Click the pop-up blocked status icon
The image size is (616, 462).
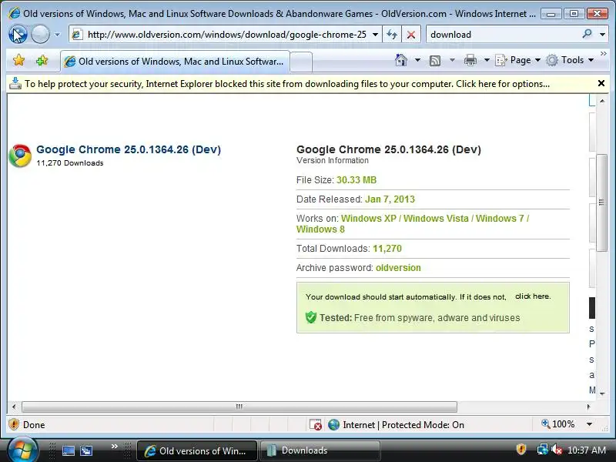click(316, 425)
